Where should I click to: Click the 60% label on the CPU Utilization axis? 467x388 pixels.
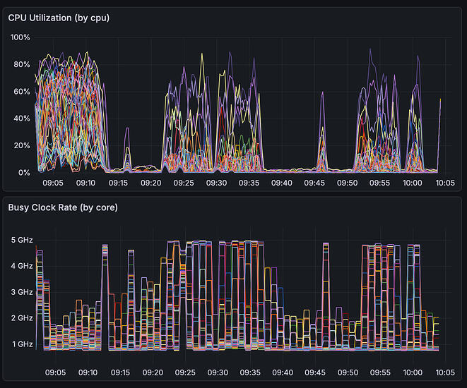22,91
